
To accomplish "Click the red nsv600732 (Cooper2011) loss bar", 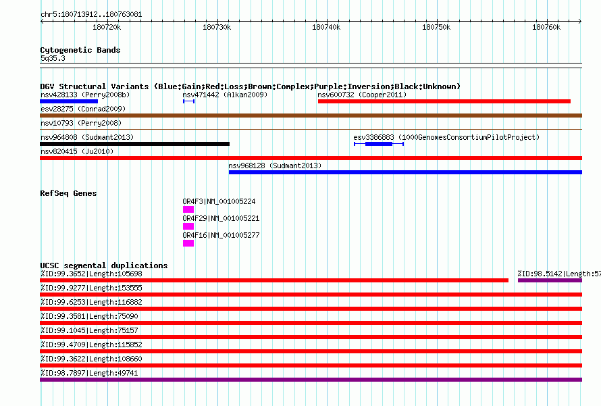I will 444,101.
